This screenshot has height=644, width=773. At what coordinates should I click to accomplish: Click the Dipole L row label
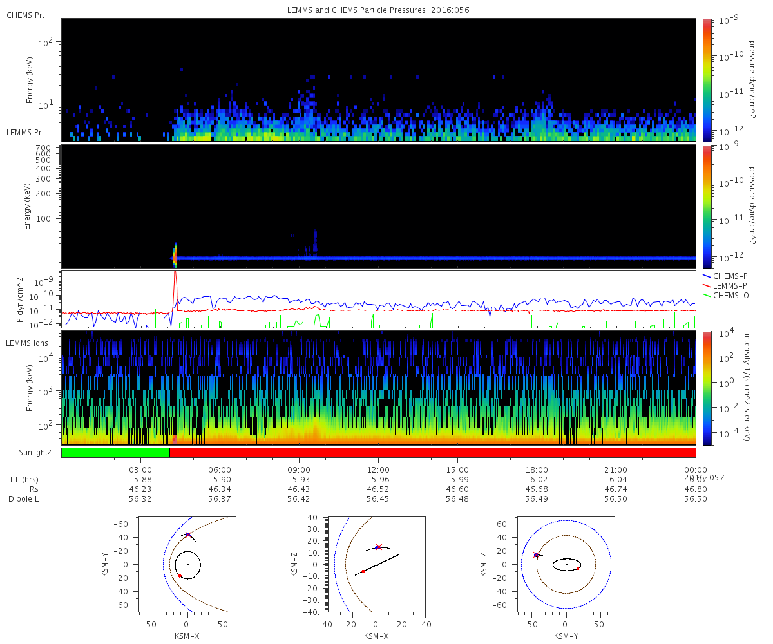(25, 499)
